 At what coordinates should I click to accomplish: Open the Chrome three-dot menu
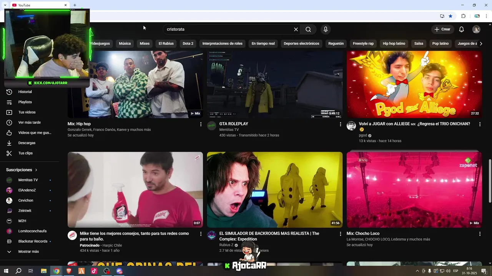coord(487,16)
